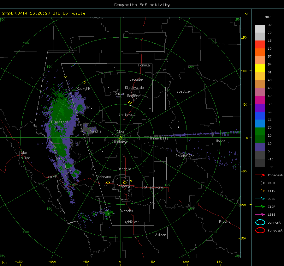Click the cyan 27ZW arrow legend icon
284x266 pixels.
click(260, 199)
